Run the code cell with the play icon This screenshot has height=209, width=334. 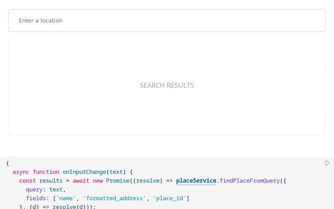tap(327, 164)
